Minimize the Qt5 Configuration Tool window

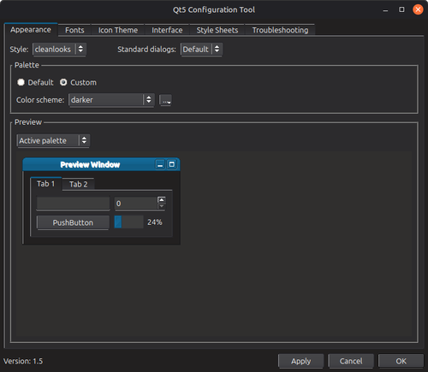pos(385,10)
